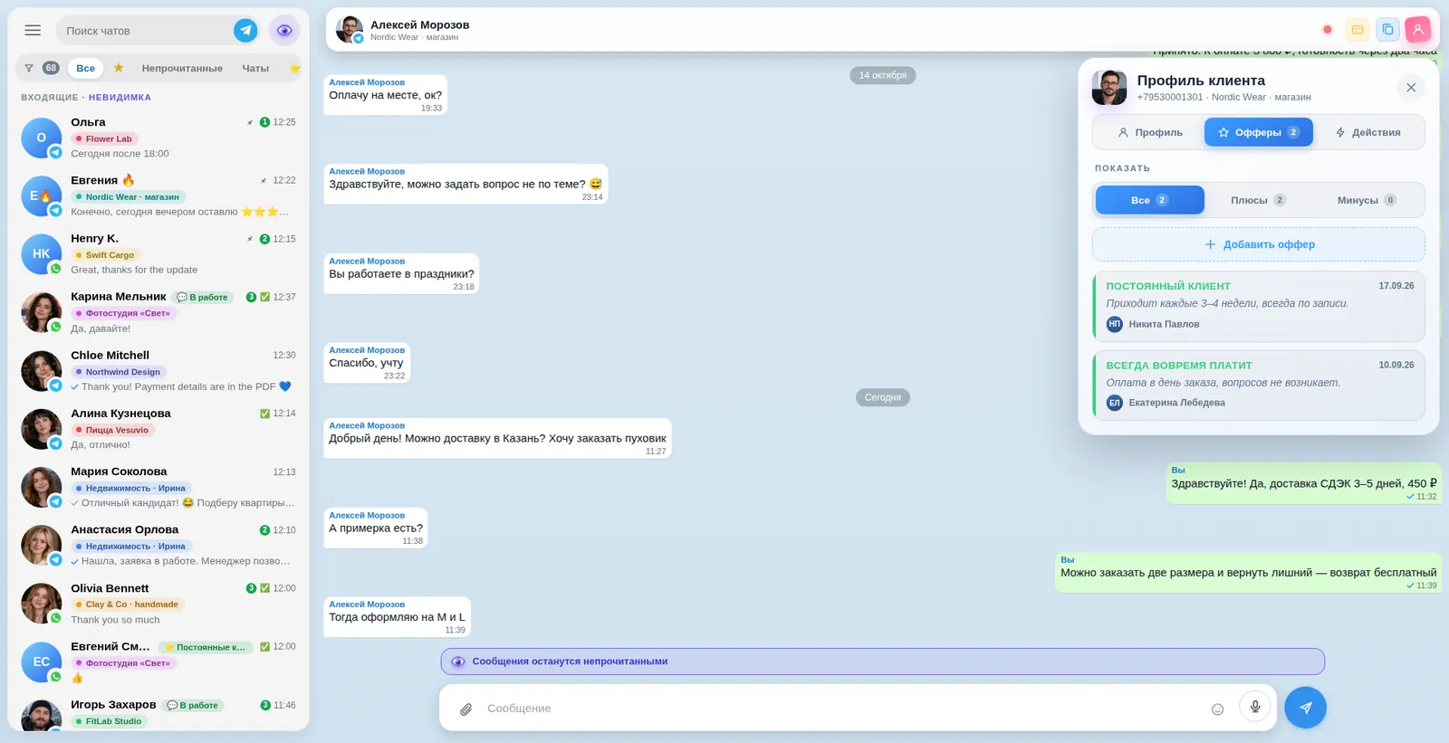Click the Сообщения останутся непрочитанными banner

(883, 662)
